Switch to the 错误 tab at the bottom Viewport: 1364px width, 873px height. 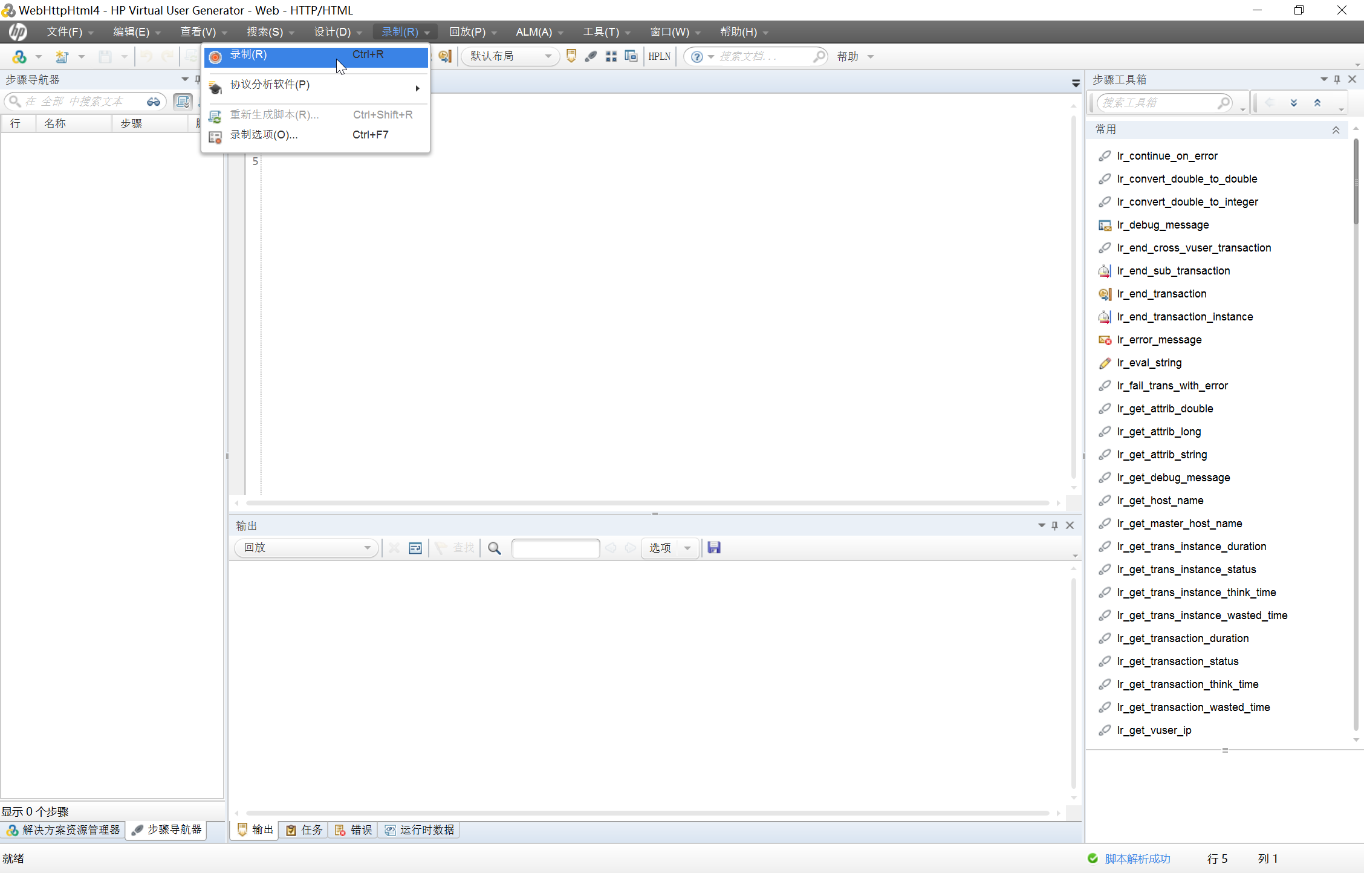pyautogui.click(x=353, y=829)
